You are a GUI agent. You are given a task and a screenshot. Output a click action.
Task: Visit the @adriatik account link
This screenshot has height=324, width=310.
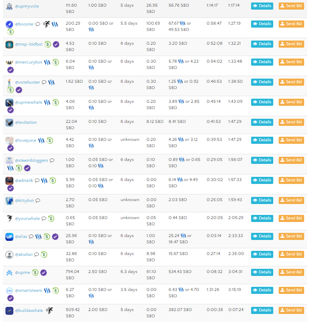[x=24, y=180]
